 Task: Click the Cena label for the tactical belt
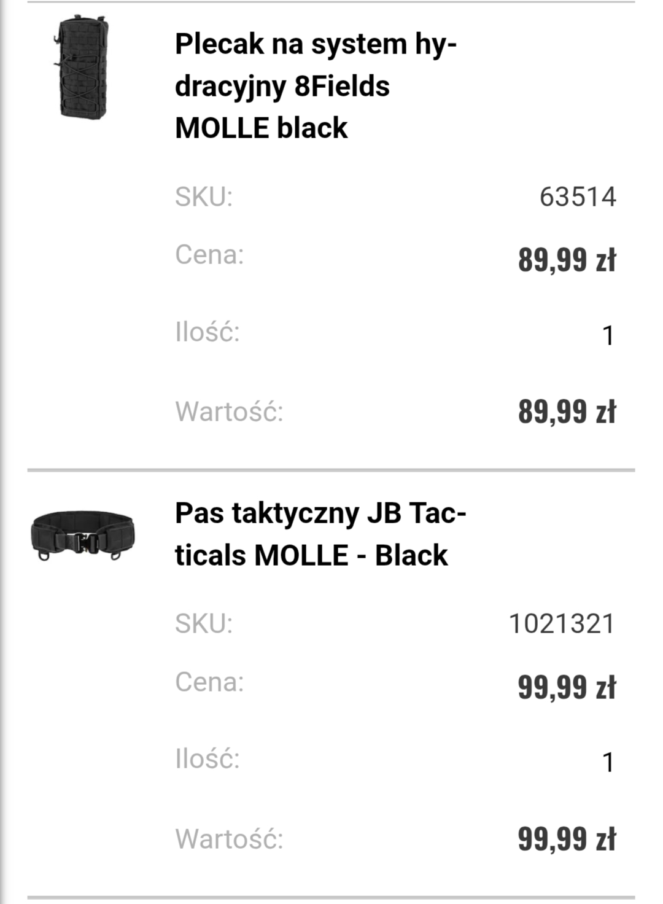209,682
